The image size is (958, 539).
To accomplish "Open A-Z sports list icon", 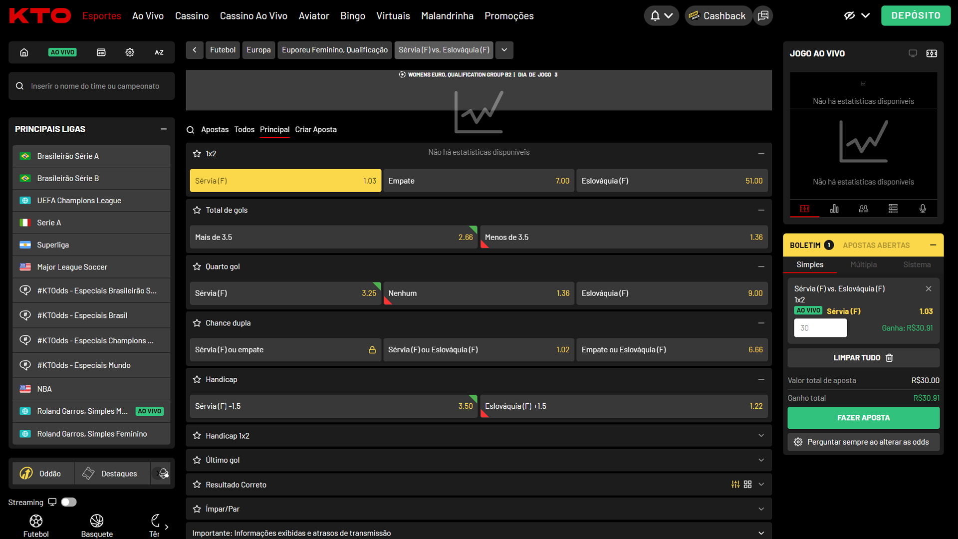I will tap(159, 52).
